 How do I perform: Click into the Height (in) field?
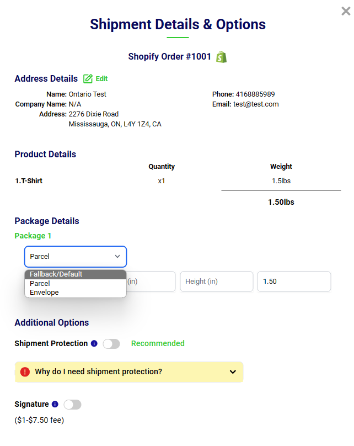tap(216, 282)
